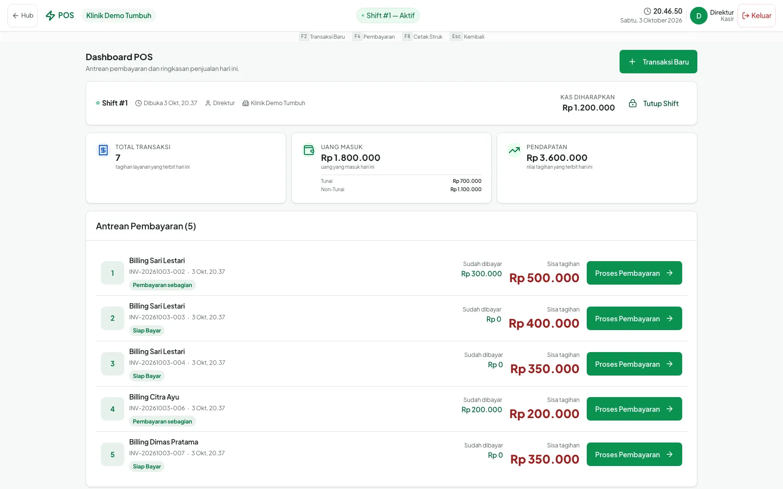This screenshot has height=489, width=783.
Task: Go back to the Hub
Action: (x=23, y=16)
